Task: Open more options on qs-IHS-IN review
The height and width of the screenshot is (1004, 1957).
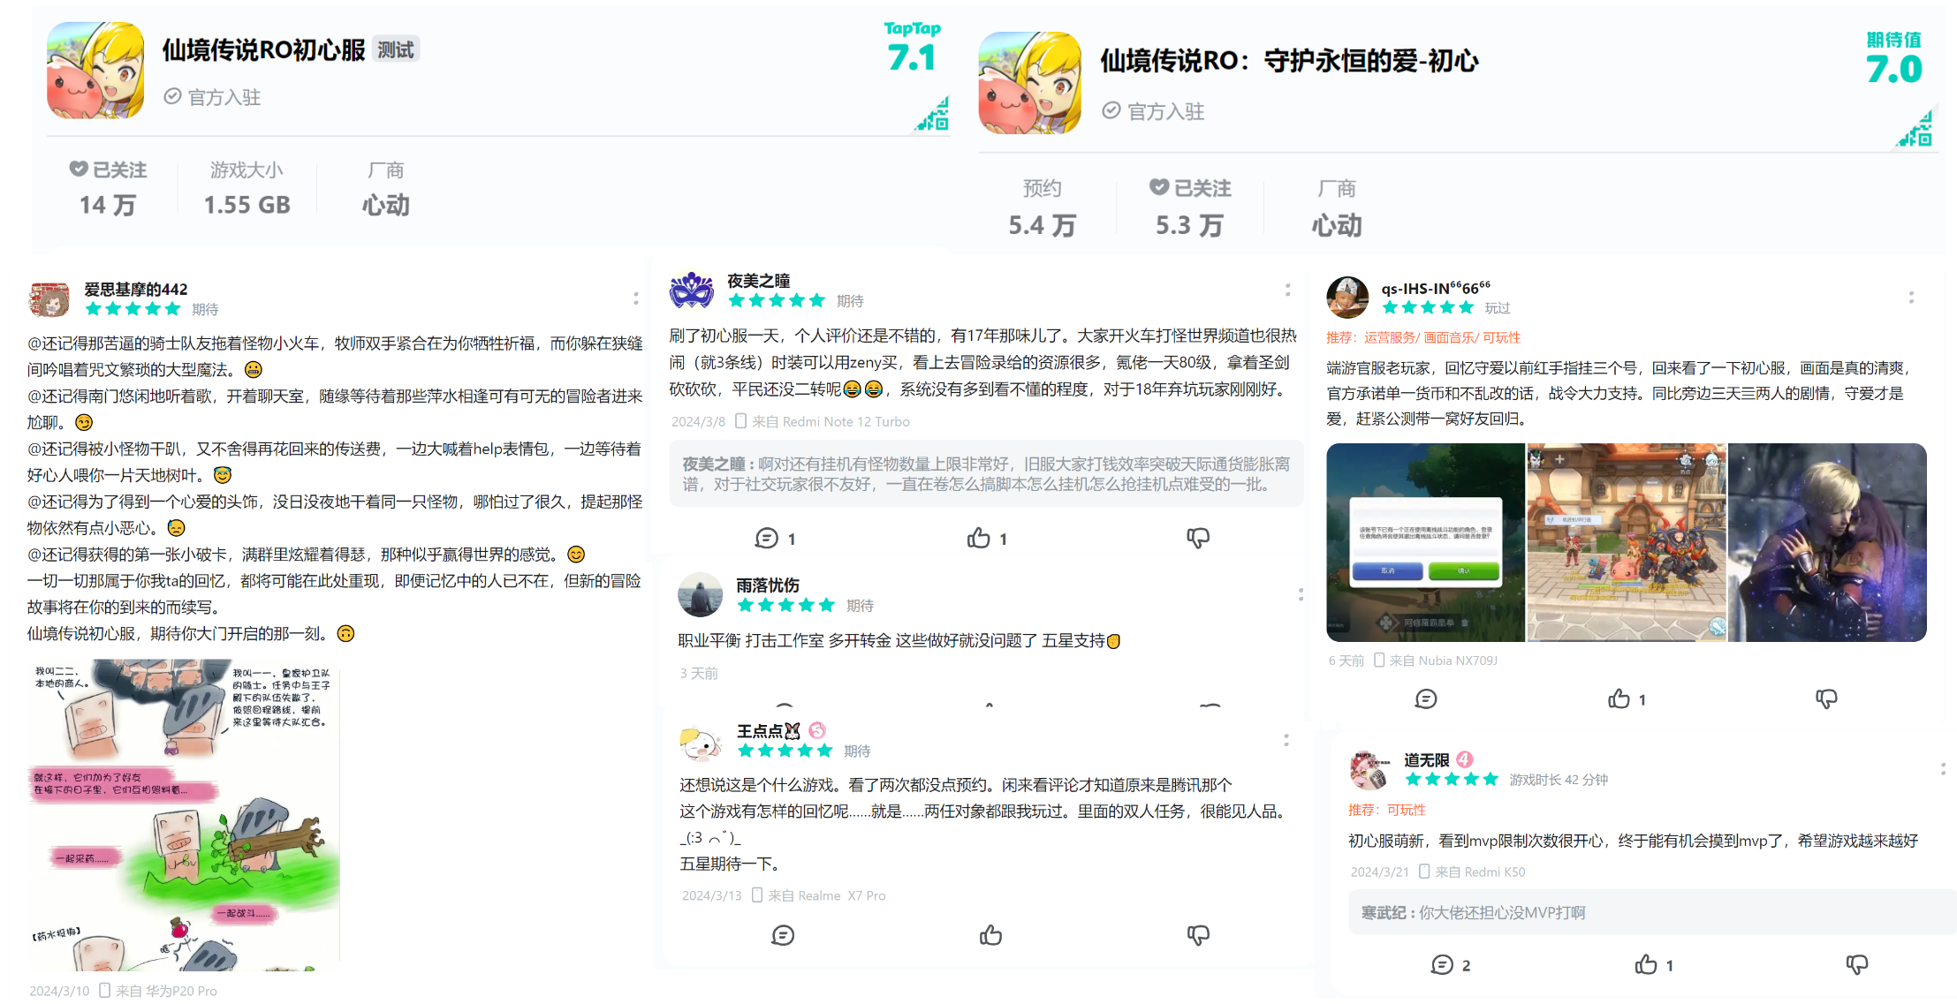Action: 1911,298
